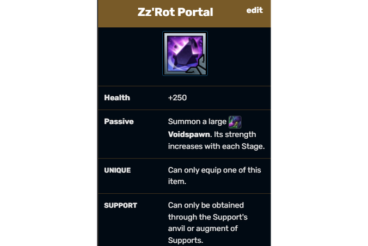Click the UNIQUE row label
The image size is (368, 246).
coord(118,170)
